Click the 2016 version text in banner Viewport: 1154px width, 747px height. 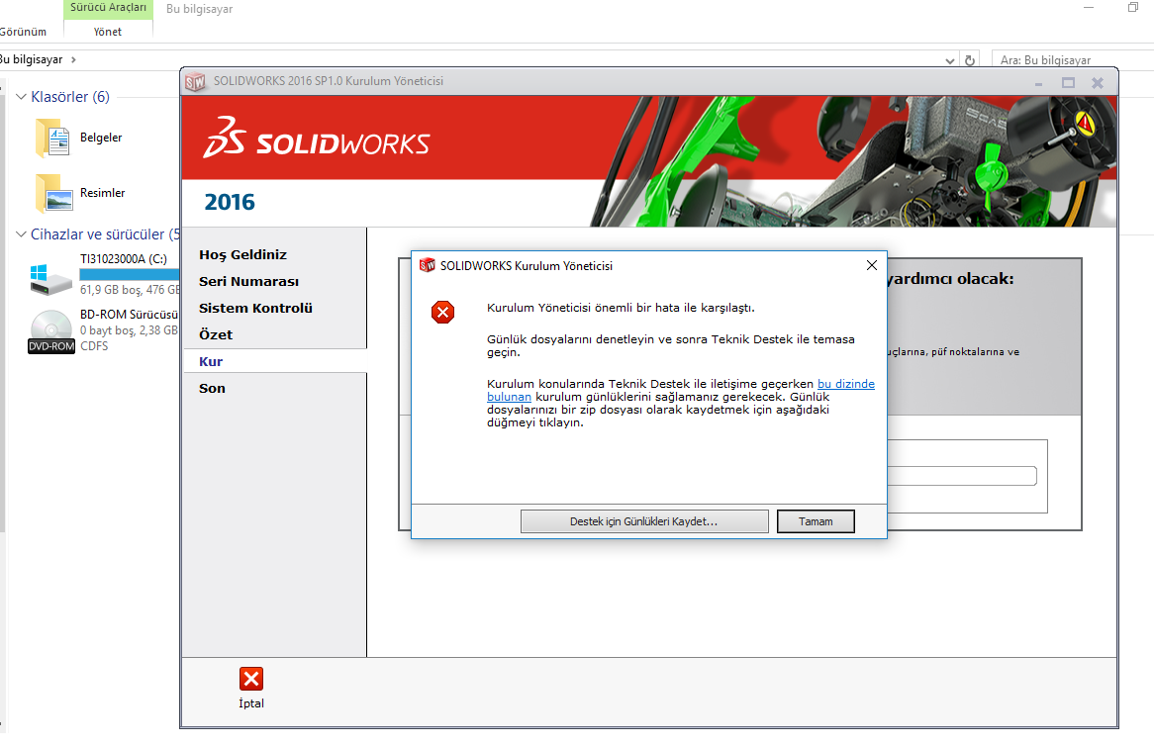(230, 203)
